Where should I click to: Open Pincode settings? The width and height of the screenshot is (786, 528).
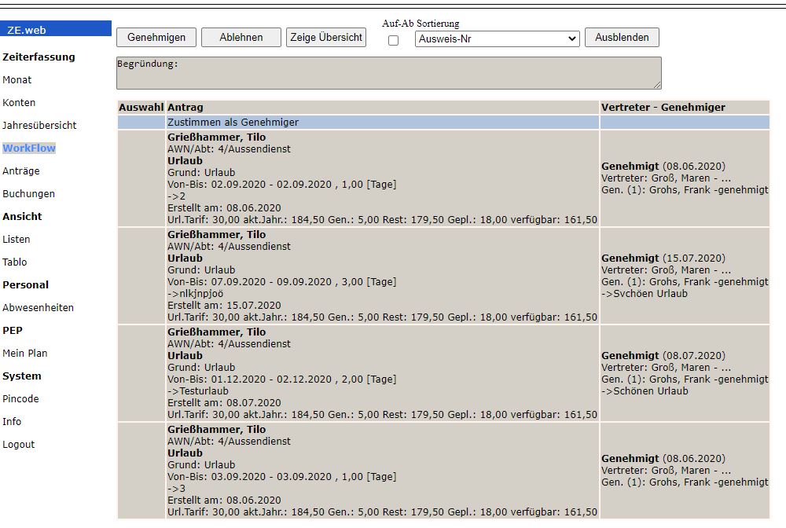(20, 399)
